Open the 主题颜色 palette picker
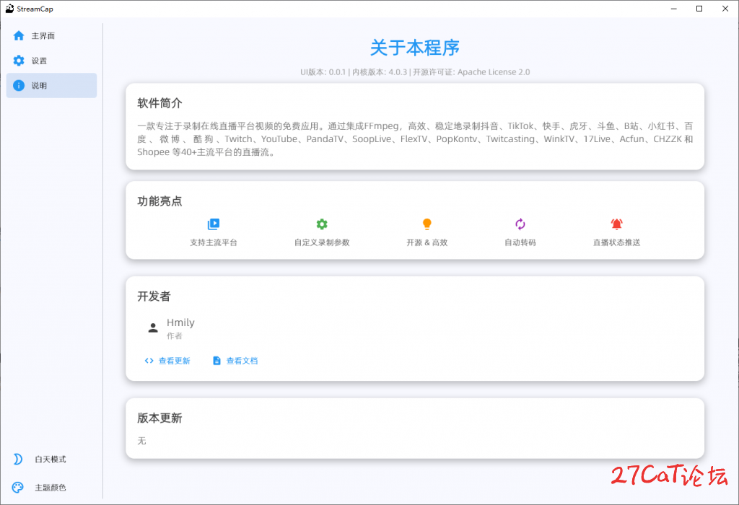739x505 pixels. coord(19,487)
